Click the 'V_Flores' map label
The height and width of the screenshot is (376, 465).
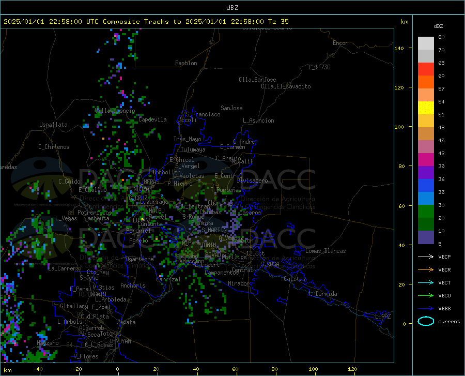(86, 356)
